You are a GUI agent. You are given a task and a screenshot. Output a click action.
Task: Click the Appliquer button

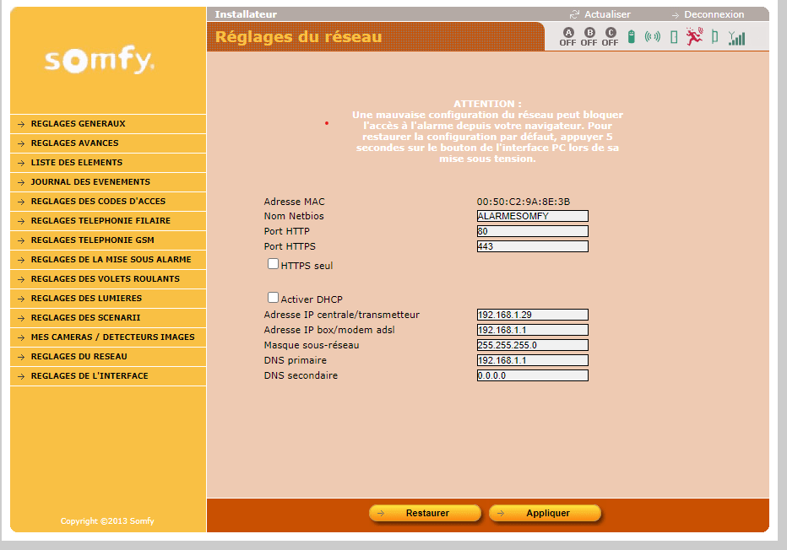(545, 513)
